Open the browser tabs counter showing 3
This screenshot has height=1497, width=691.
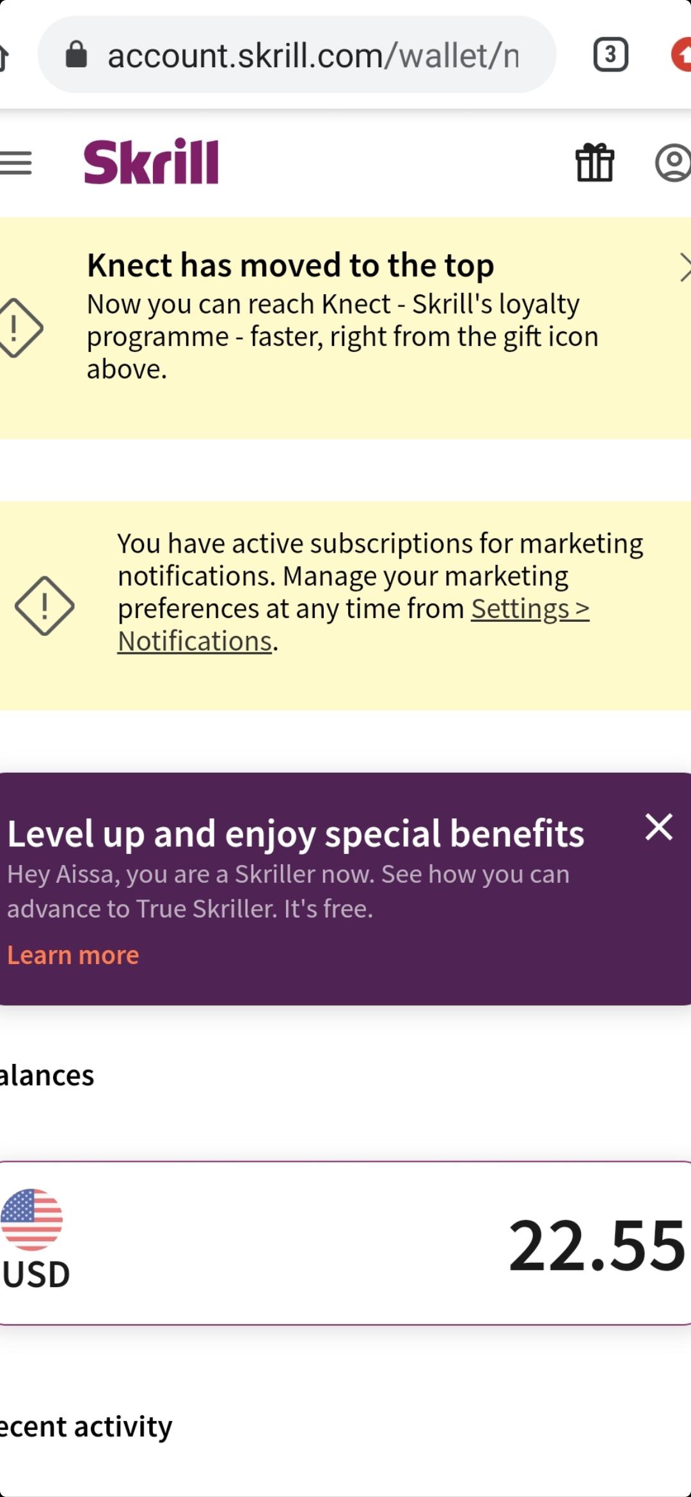point(610,54)
